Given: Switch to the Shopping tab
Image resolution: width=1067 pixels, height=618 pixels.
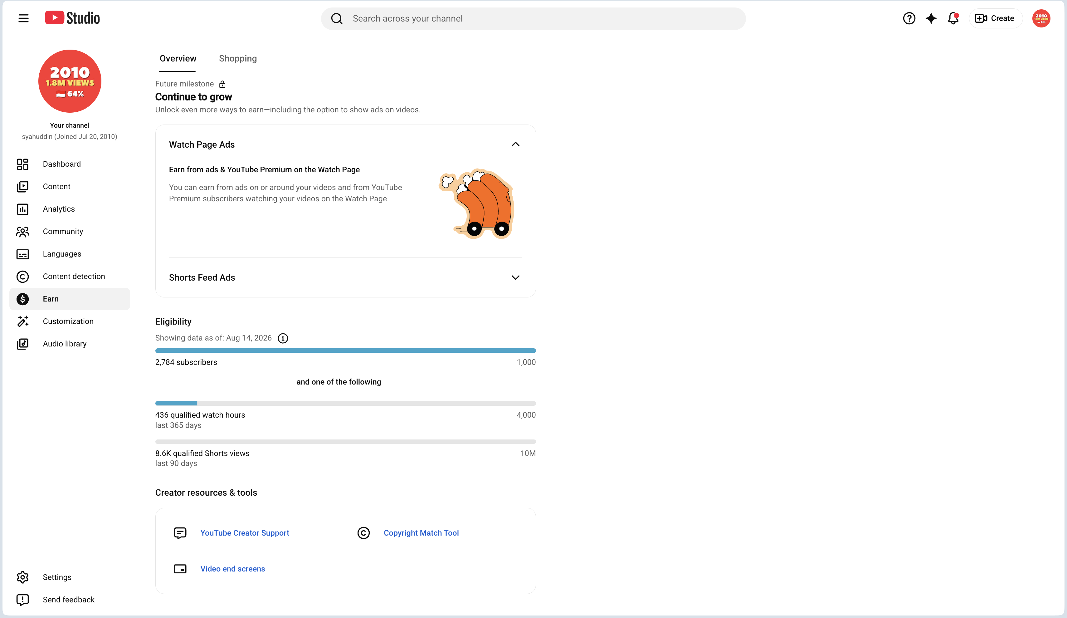Looking at the screenshot, I should coord(238,58).
